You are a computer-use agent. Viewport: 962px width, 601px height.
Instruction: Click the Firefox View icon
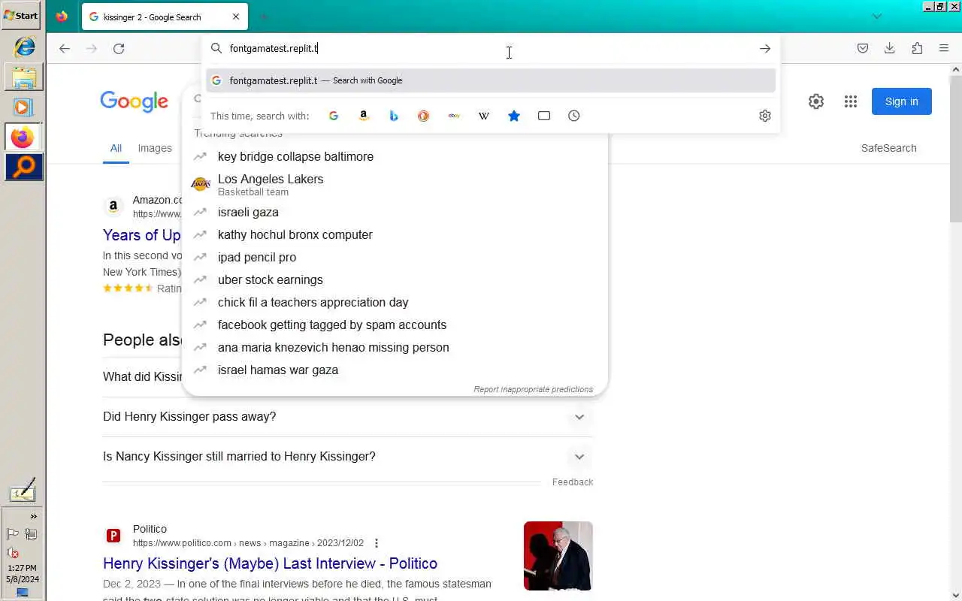pyautogui.click(x=62, y=17)
